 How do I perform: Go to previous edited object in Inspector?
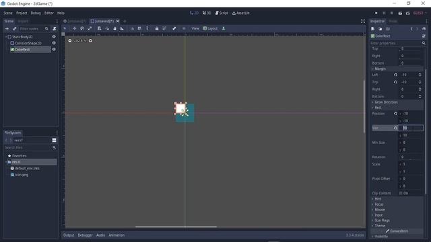click(x=411, y=29)
